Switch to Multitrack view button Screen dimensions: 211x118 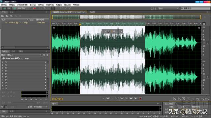point(19,8)
